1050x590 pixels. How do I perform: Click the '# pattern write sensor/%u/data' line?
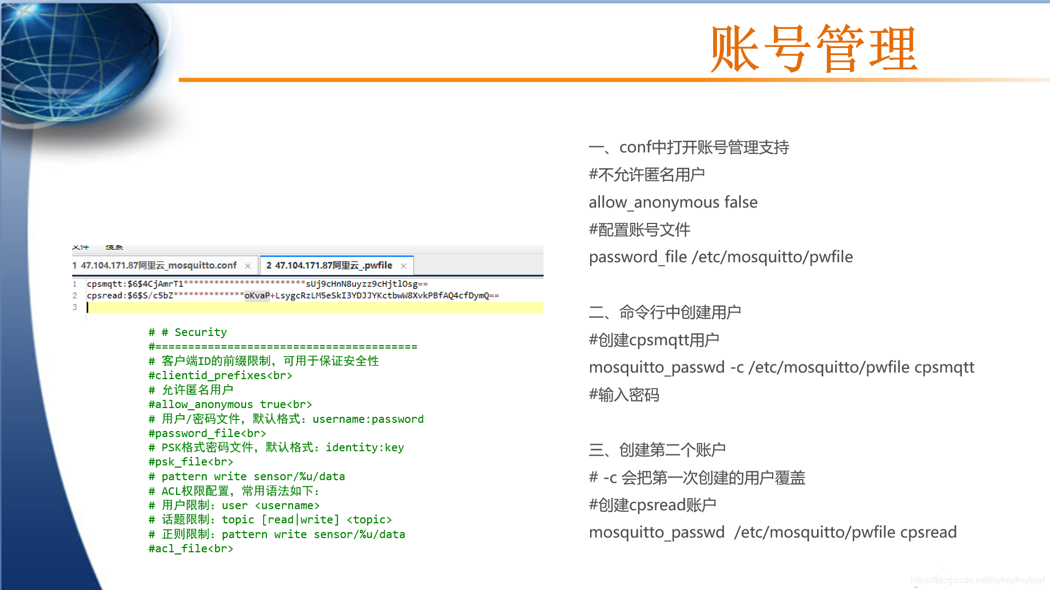pos(247,476)
